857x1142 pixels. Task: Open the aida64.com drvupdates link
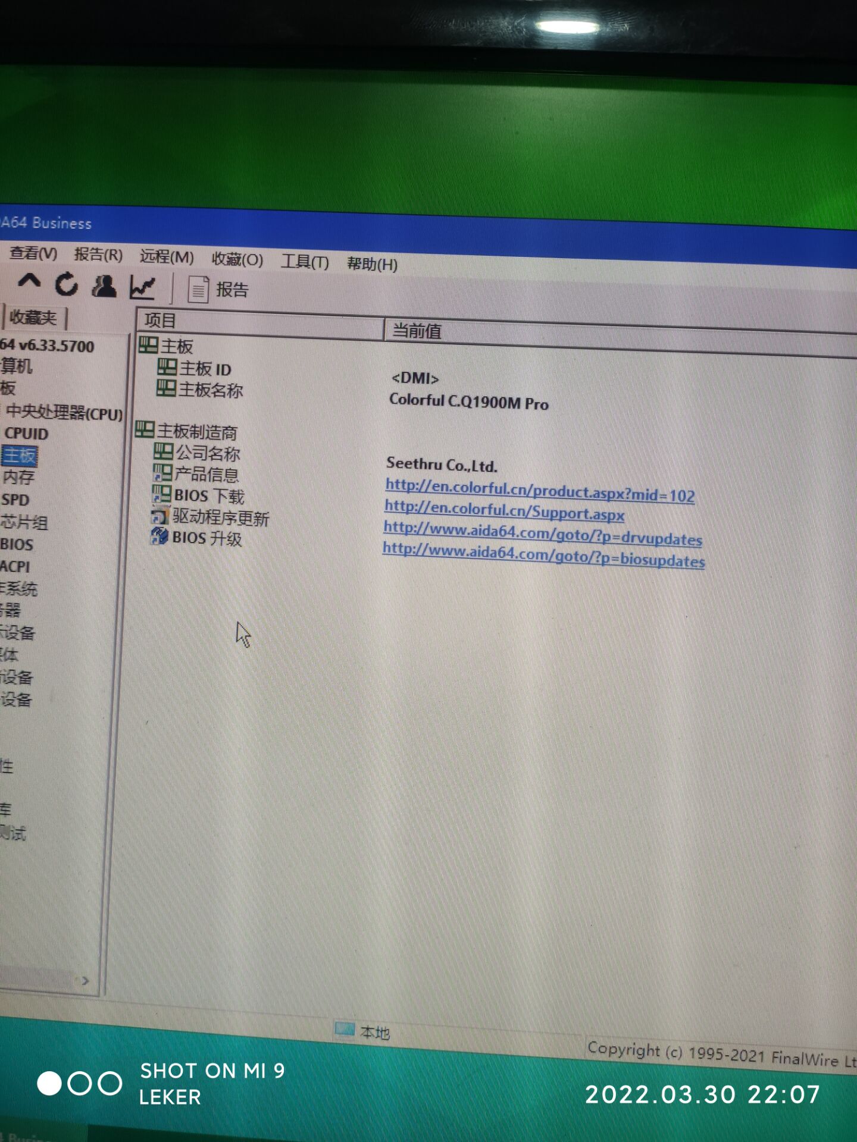coord(543,533)
